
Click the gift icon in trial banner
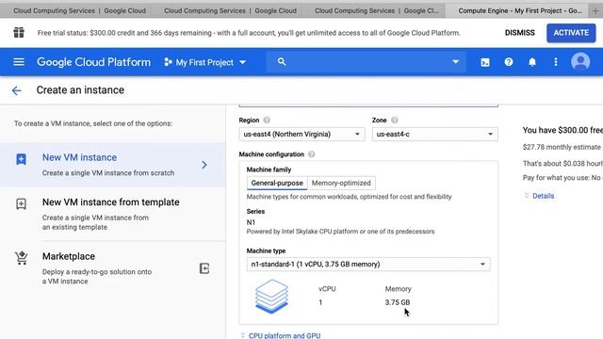(19, 33)
